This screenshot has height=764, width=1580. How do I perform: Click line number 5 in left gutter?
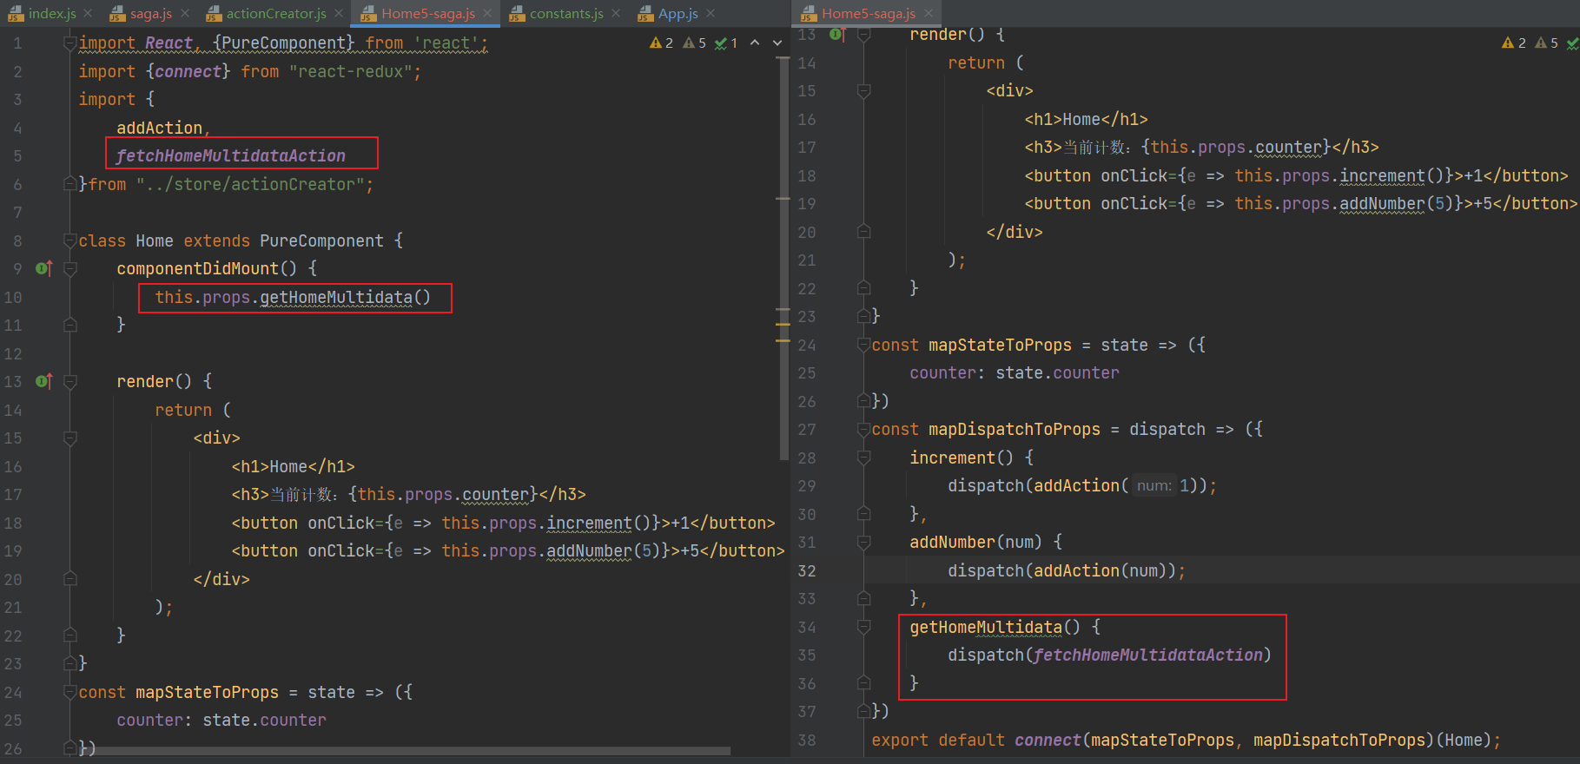(x=17, y=155)
